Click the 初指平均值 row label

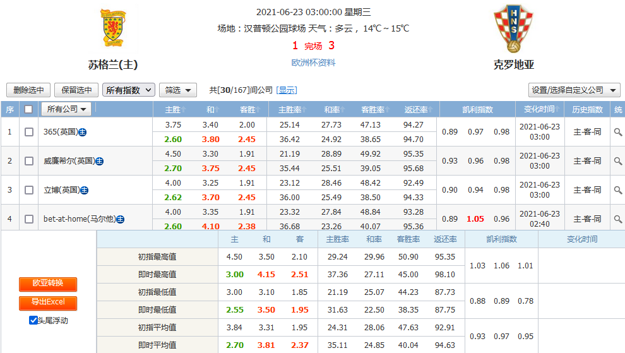(157, 328)
